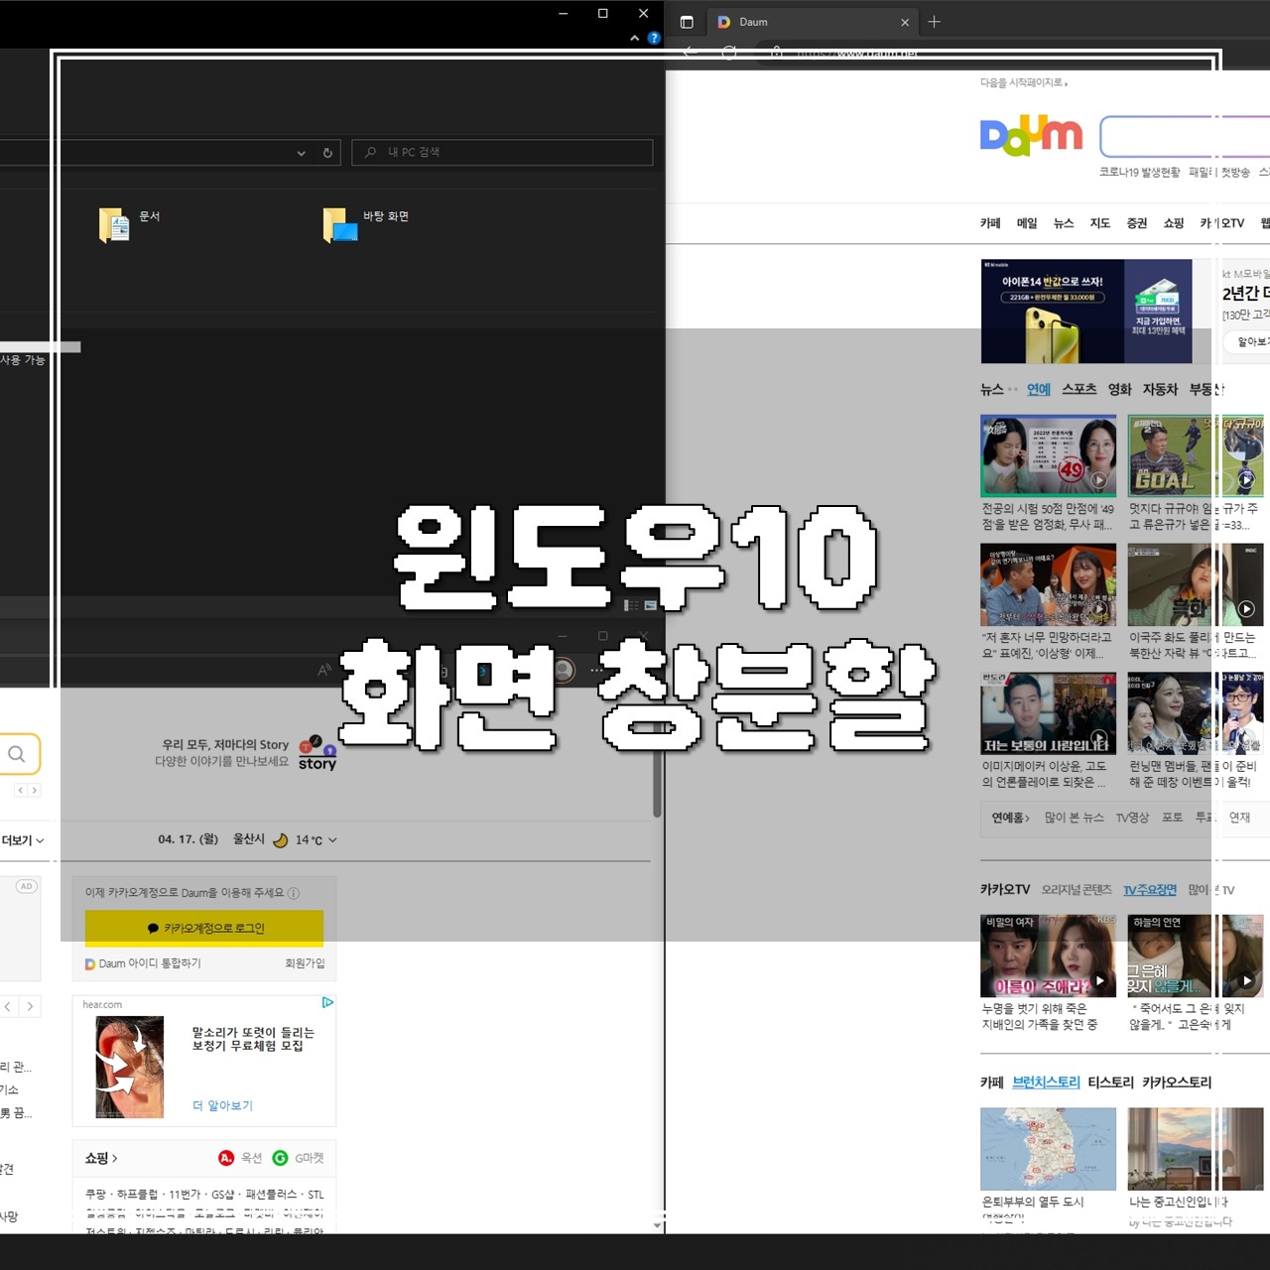Click the AdChoices icon on the hear.com ad
1270x1270 pixels.
point(327,1003)
